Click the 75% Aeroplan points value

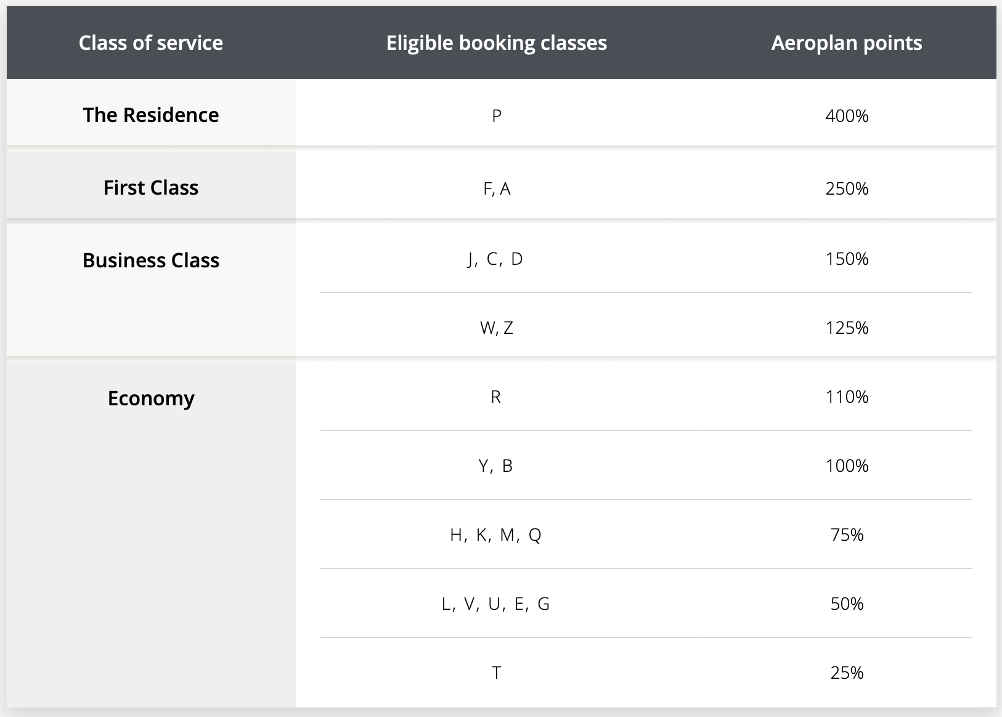coord(847,535)
